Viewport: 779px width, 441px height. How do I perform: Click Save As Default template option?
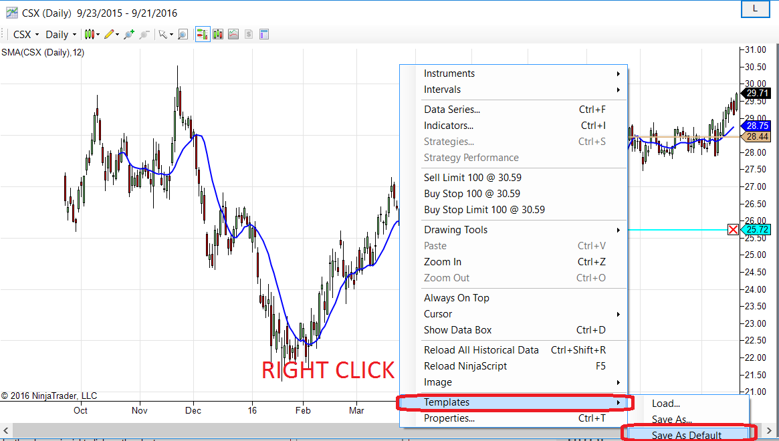point(688,435)
